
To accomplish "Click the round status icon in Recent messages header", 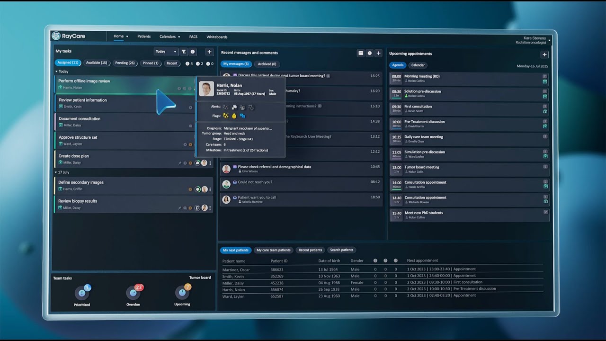I will point(370,53).
